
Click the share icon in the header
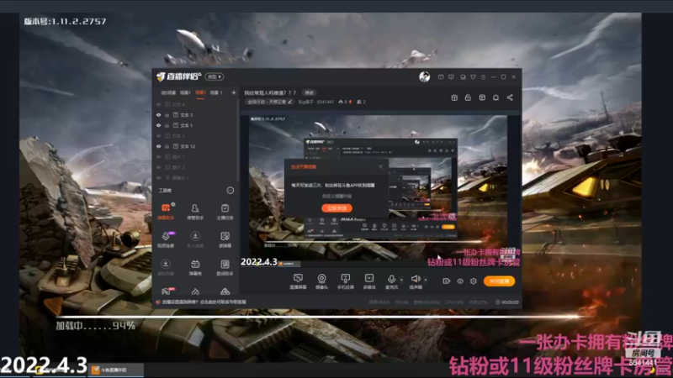pos(510,97)
